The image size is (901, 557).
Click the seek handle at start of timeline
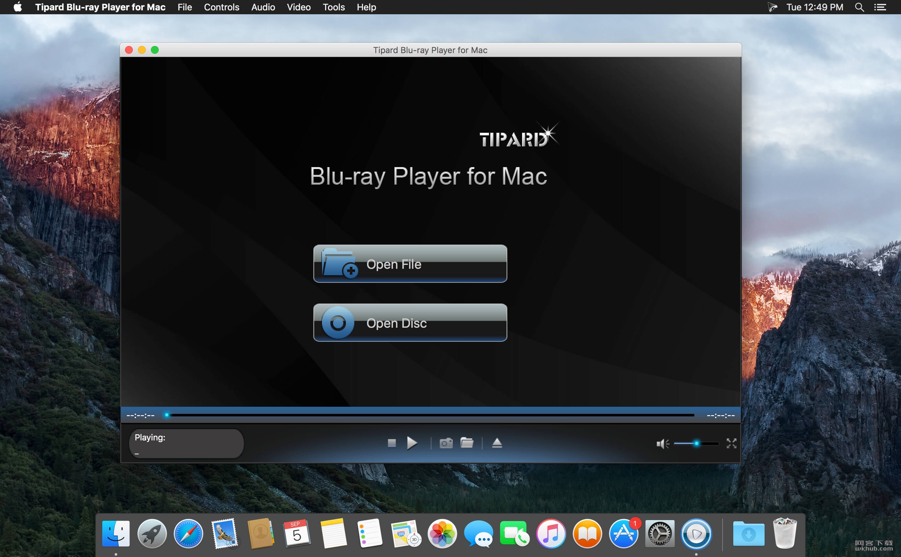(167, 415)
